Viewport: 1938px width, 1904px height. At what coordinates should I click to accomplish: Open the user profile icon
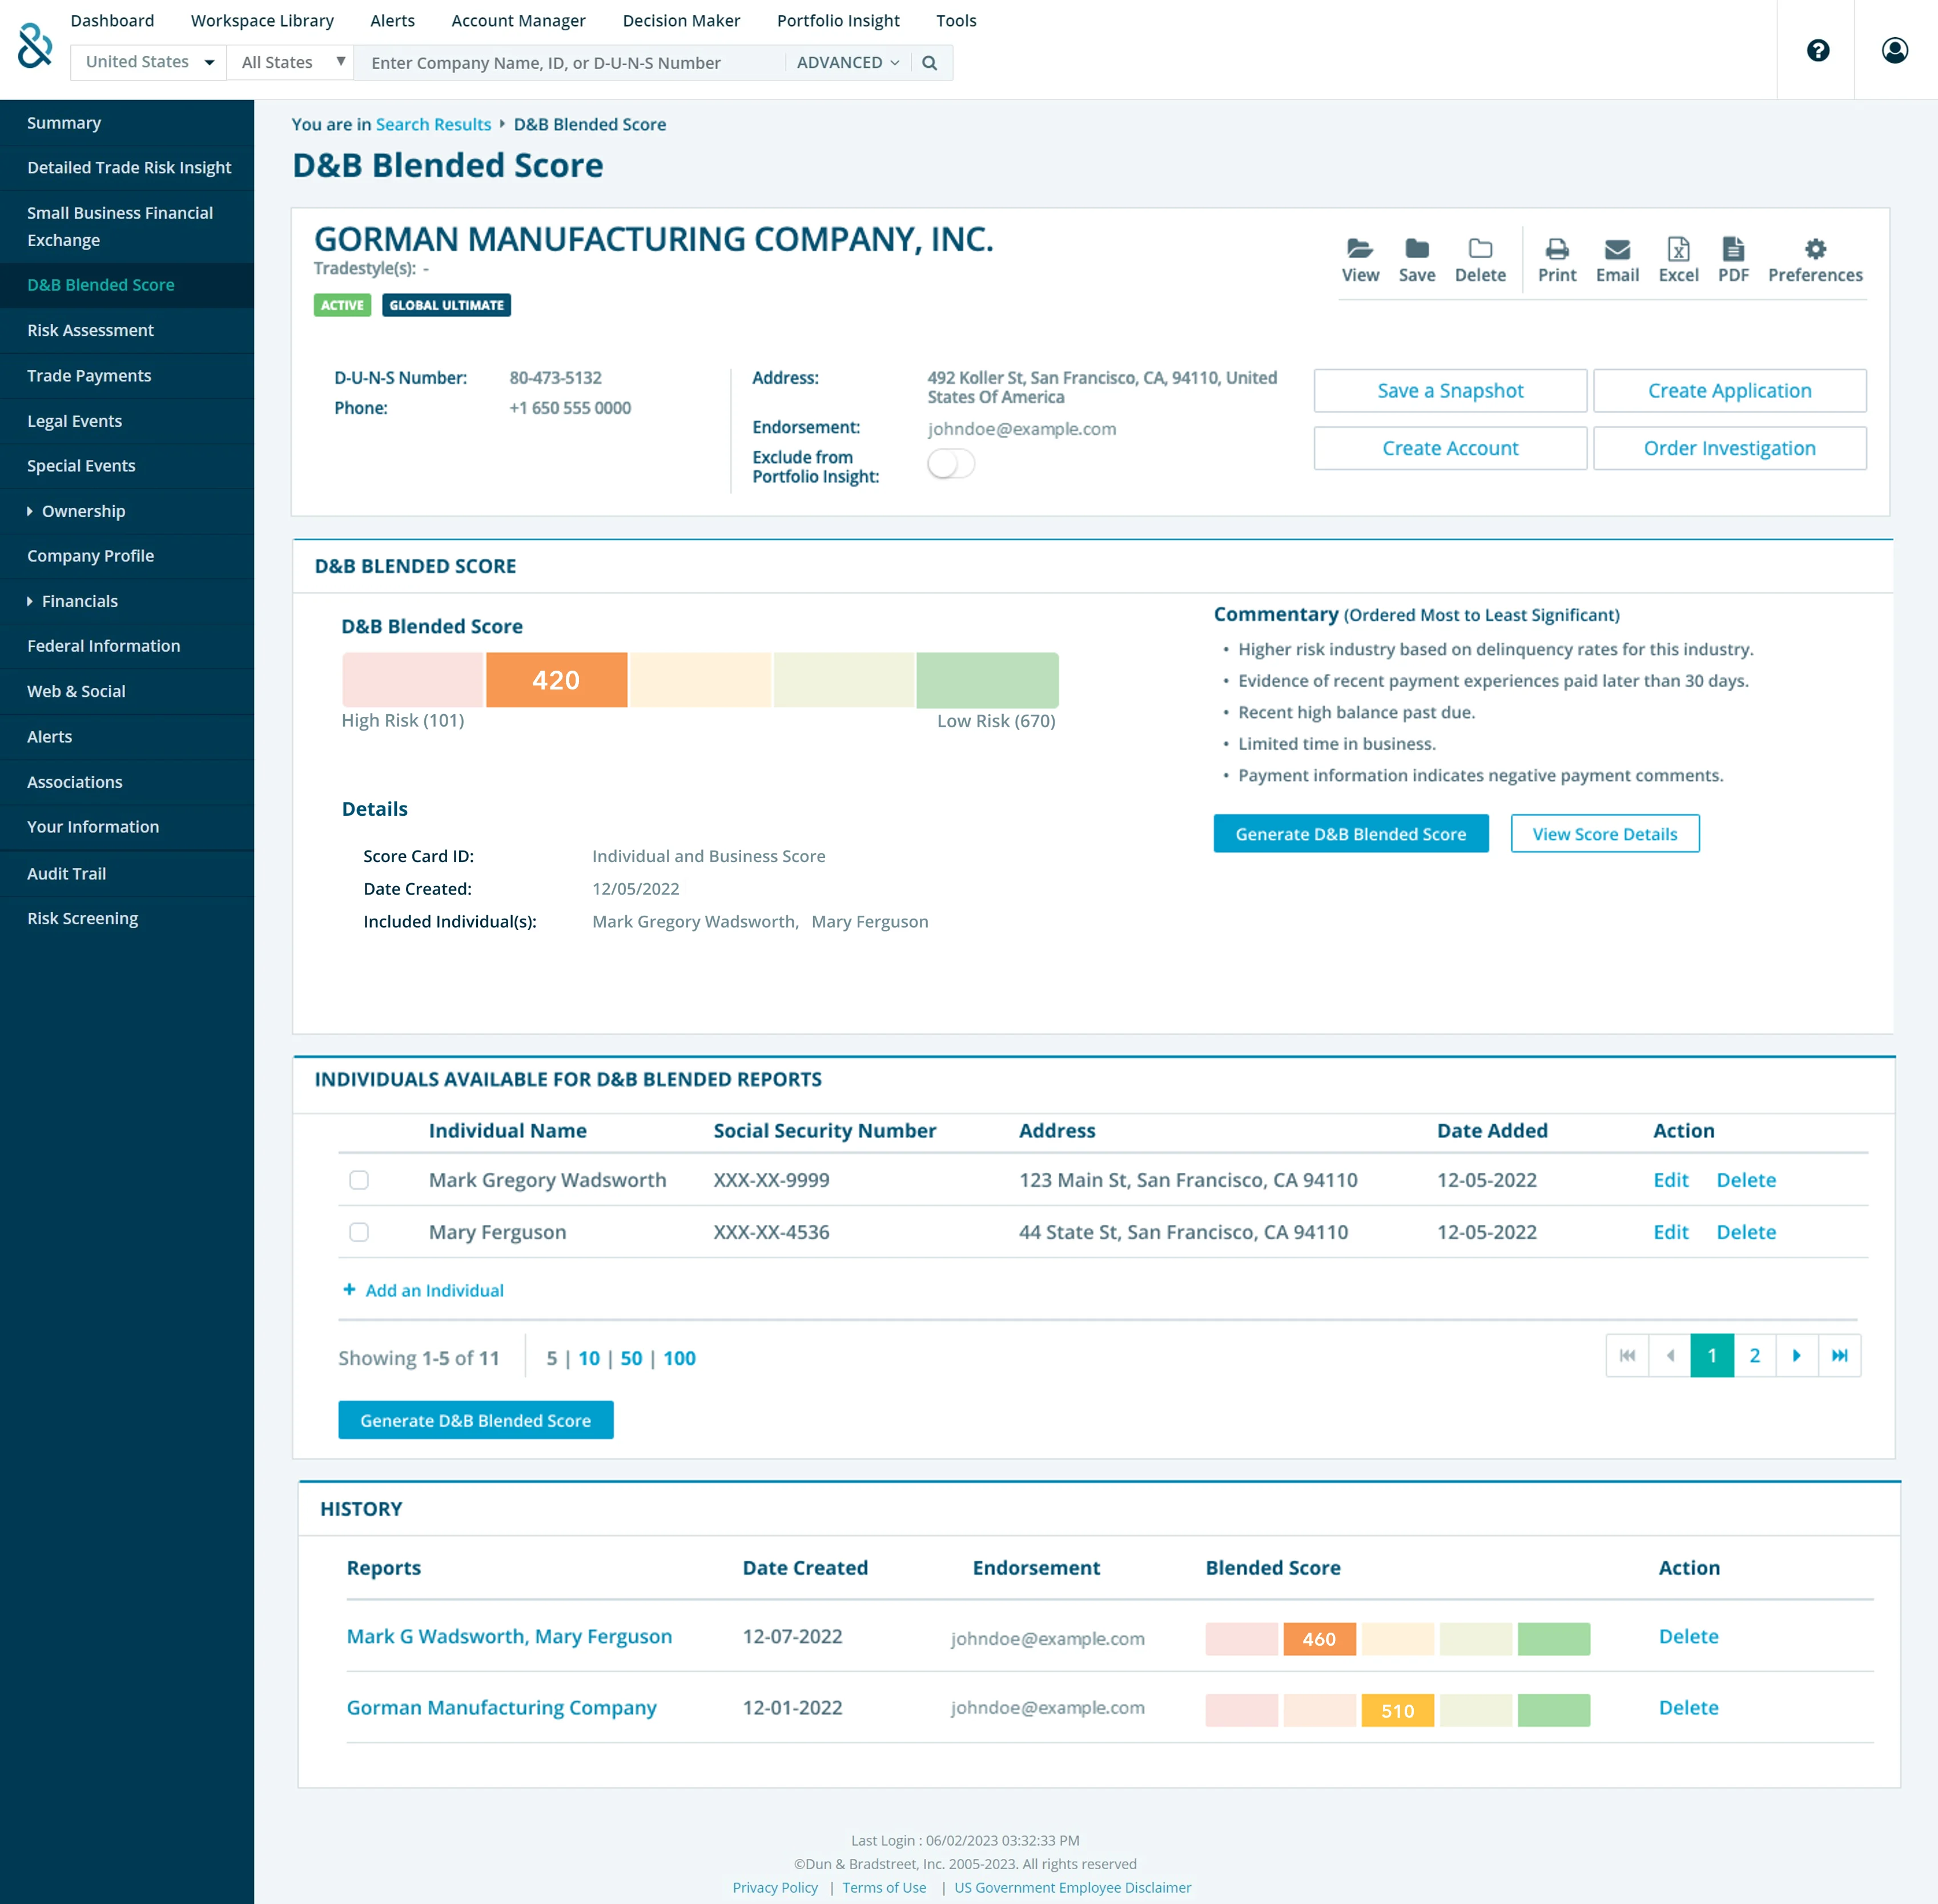tap(1894, 50)
